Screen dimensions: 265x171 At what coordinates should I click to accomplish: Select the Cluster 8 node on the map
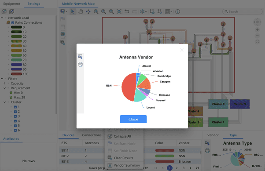coord(218,104)
